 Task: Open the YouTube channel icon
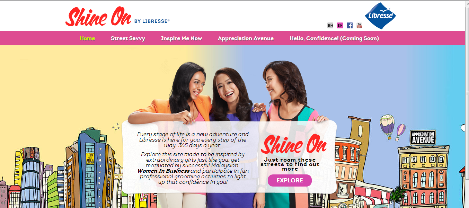tap(359, 25)
